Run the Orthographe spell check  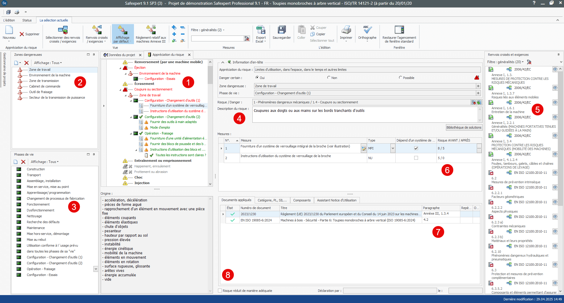(367, 30)
